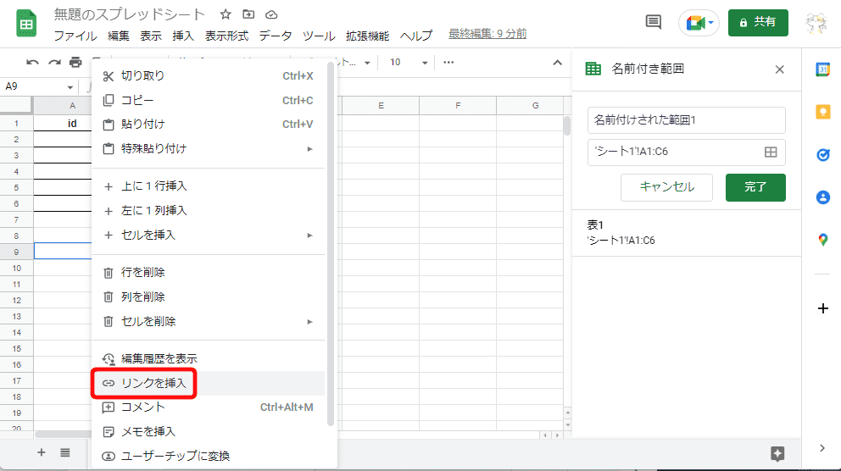Click the undo toolbar icon
841x471 pixels.
pyautogui.click(x=33, y=63)
